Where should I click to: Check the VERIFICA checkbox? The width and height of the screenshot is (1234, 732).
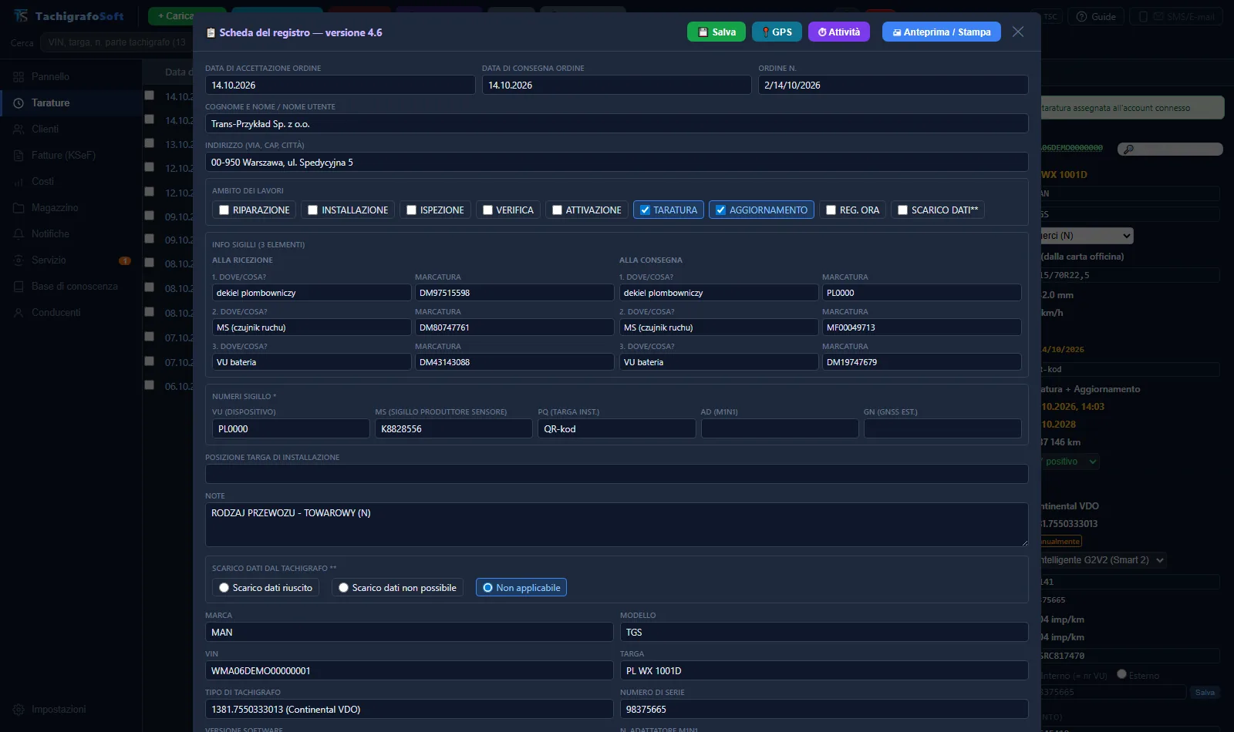pos(488,210)
